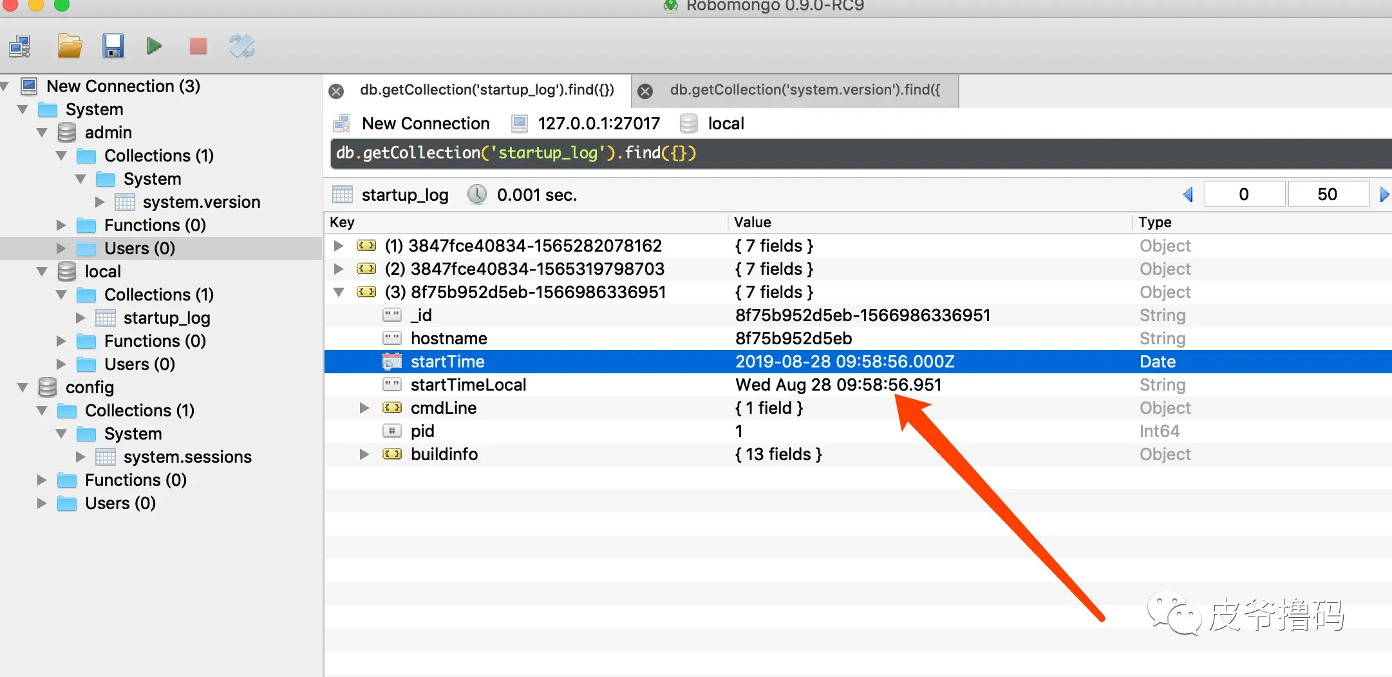Click the Type column header
This screenshot has width=1392, height=677.
pos(1263,223)
